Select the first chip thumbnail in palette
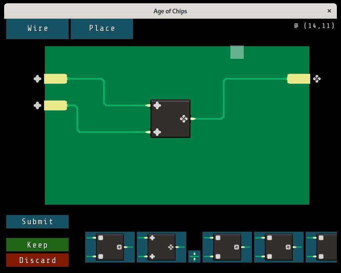The width and height of the screenshot is (341, 273). [x=110, y=247]
